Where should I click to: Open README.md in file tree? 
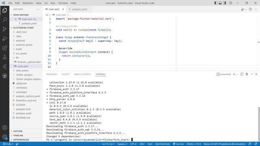click(x=26, y=118)
